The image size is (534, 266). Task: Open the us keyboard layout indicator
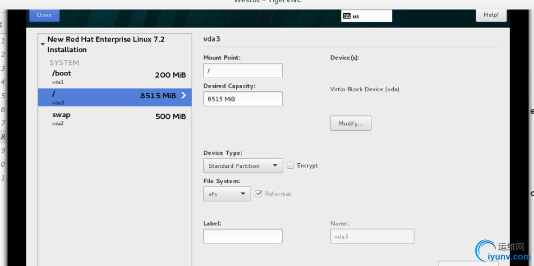tap(366, 16)
